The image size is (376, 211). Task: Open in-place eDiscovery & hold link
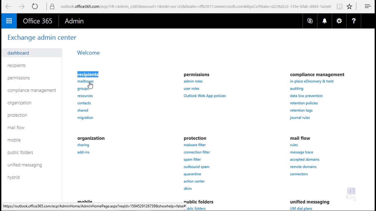pyautogui.click(x=312, y=81)
